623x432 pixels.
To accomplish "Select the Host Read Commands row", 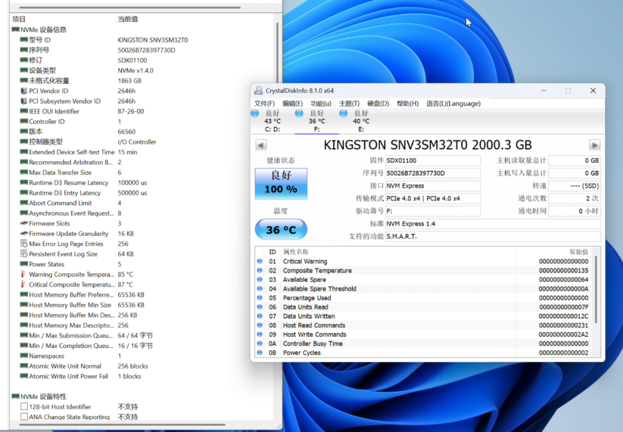I will [423, 325].
